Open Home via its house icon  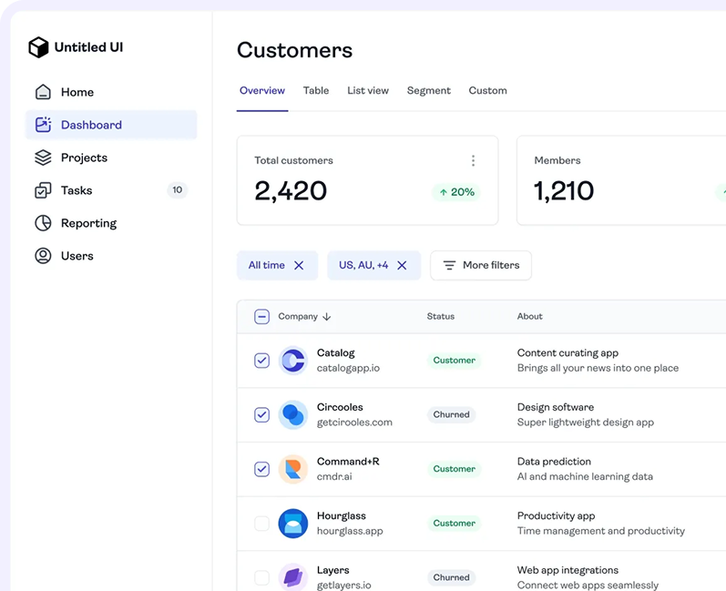pos(43,92)
